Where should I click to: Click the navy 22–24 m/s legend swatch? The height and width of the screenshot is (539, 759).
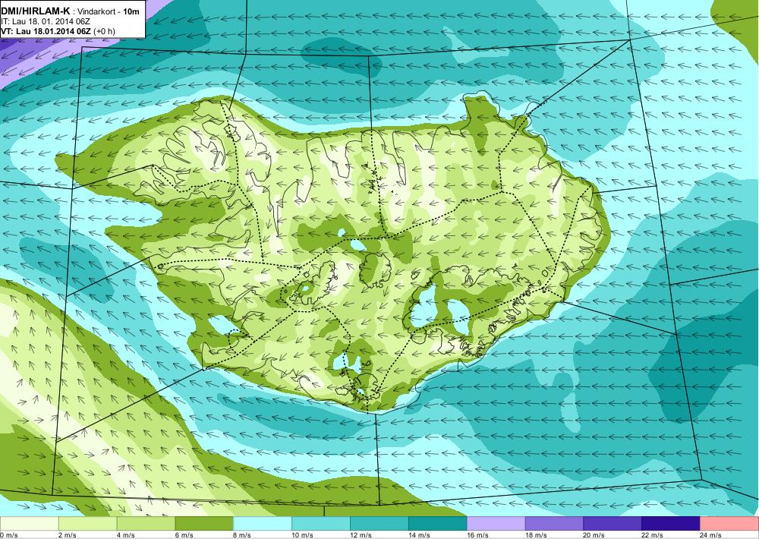(671, 524)
